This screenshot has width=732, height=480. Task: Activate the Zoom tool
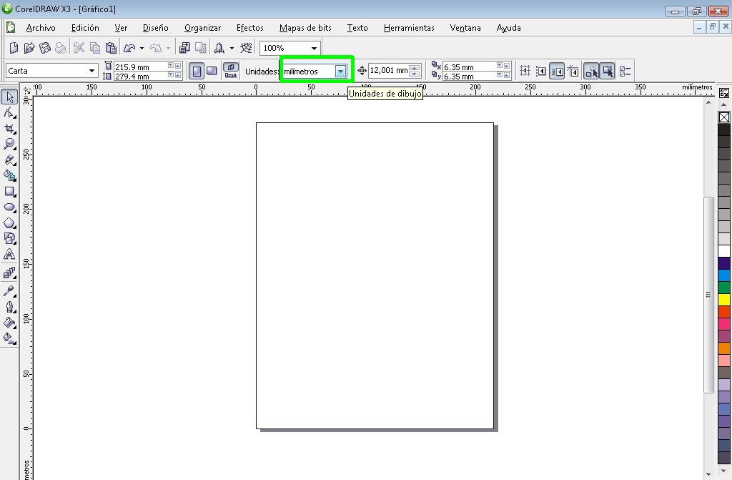[x=10, y=143]
